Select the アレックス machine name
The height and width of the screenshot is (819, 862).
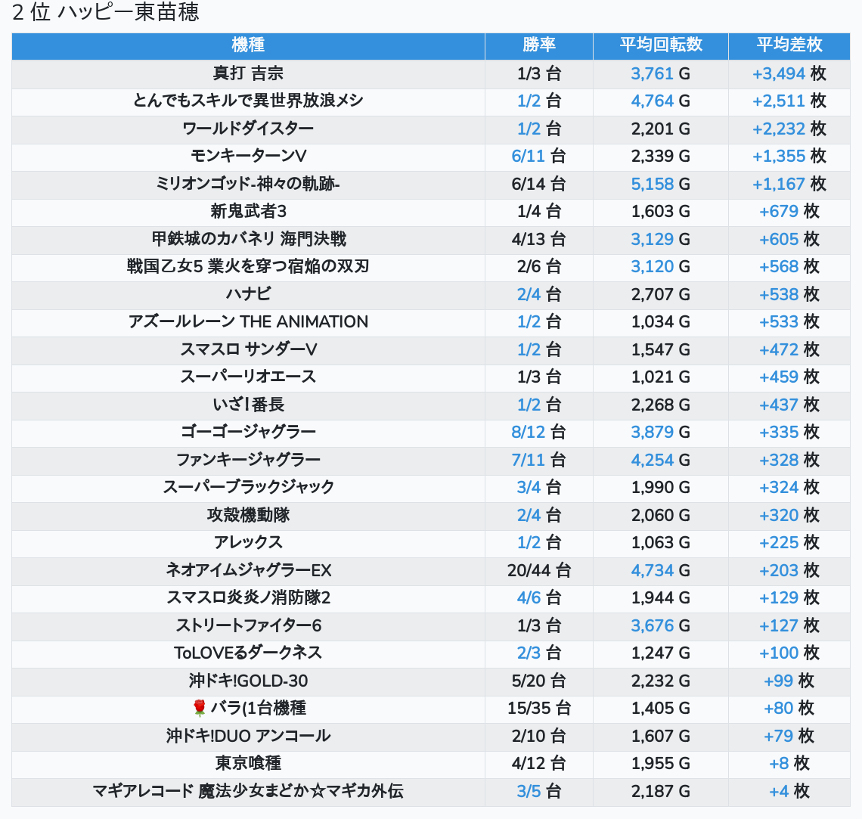248,542
